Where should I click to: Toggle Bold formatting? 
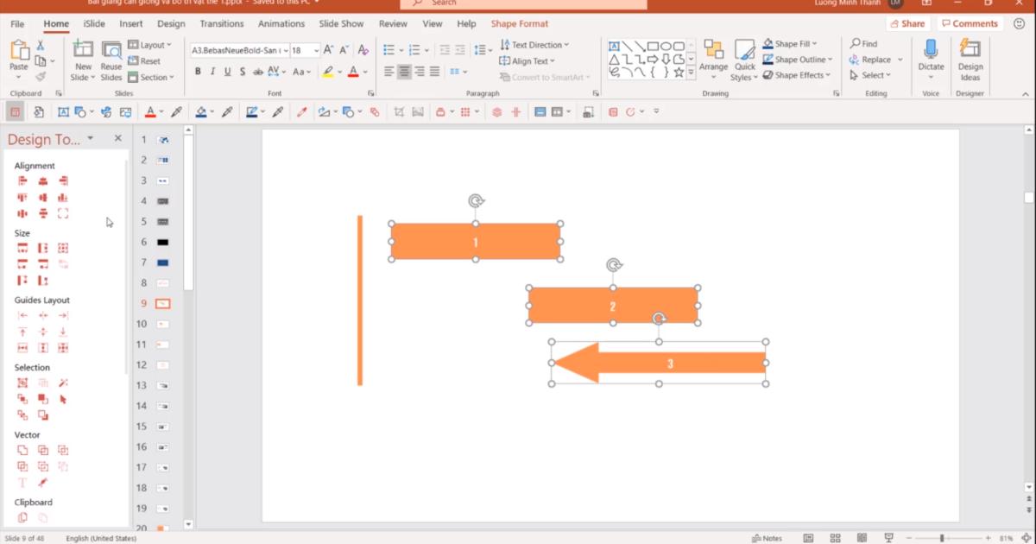click(x=198, y=72)
